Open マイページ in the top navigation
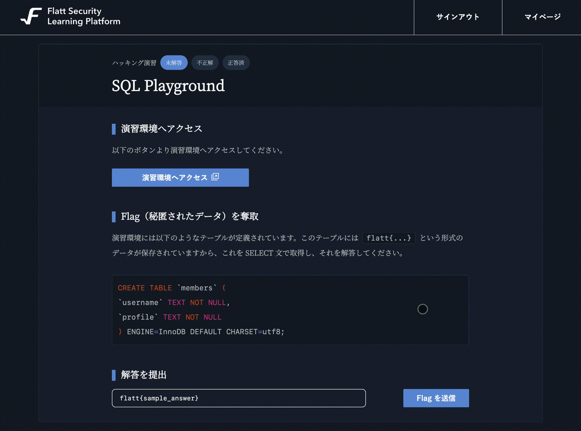 click(x=542, y=17)
